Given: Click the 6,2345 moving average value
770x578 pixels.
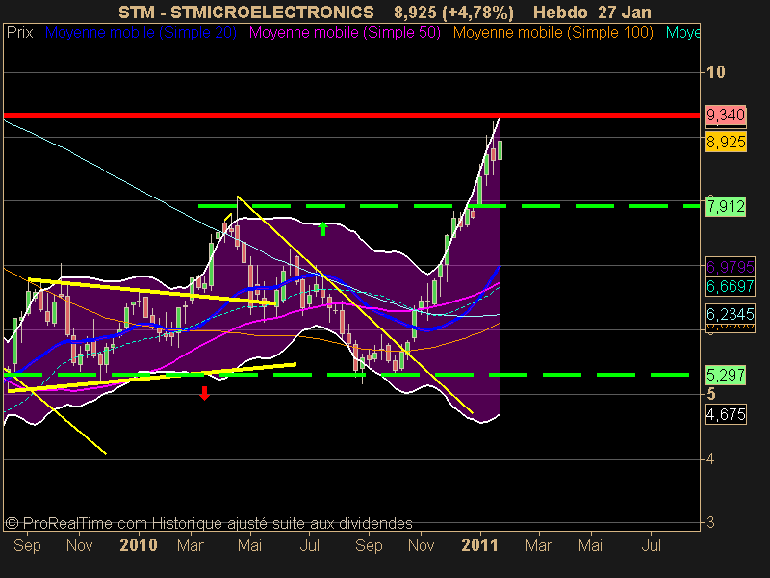Looking at the screenshot, I should [x=730, y=314].
